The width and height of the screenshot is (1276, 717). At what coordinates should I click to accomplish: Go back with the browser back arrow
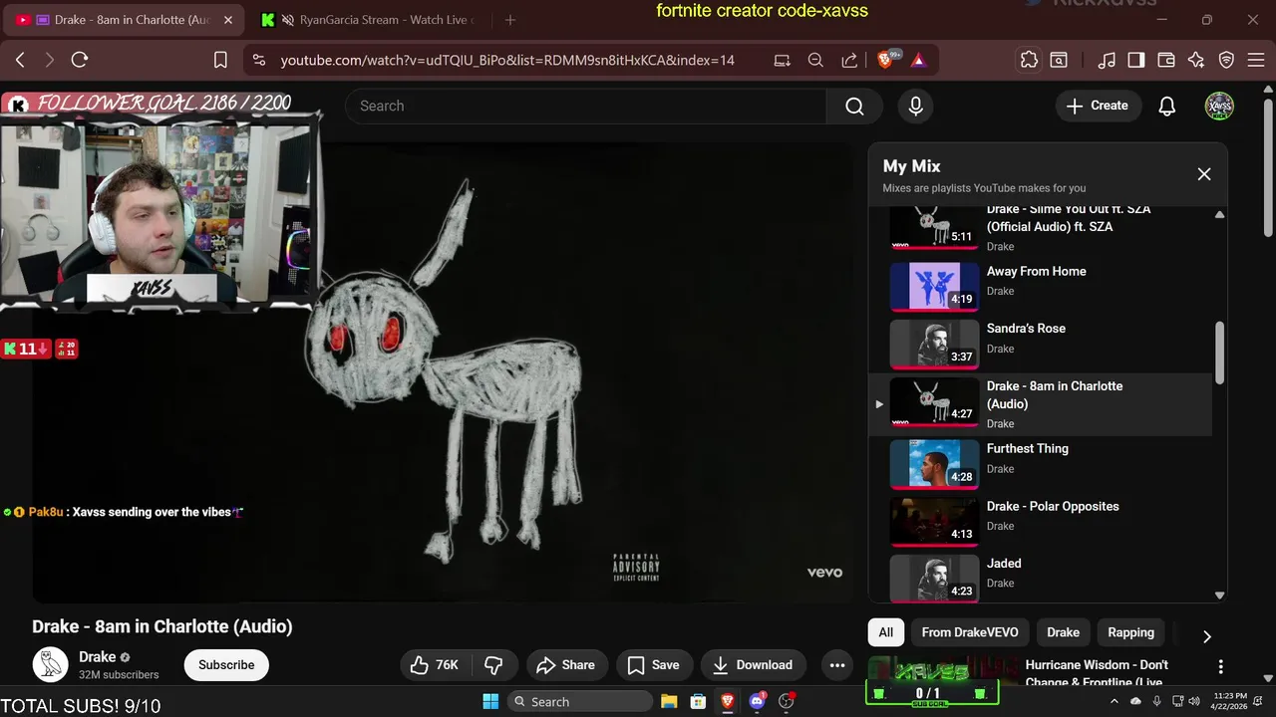pos(20,60)
